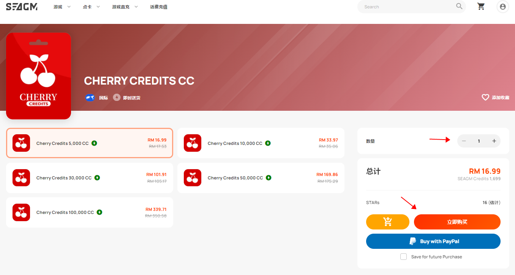Open the 游戏 menu item
515x275 pixels.
pyautogui.click(x=58, y=7)
